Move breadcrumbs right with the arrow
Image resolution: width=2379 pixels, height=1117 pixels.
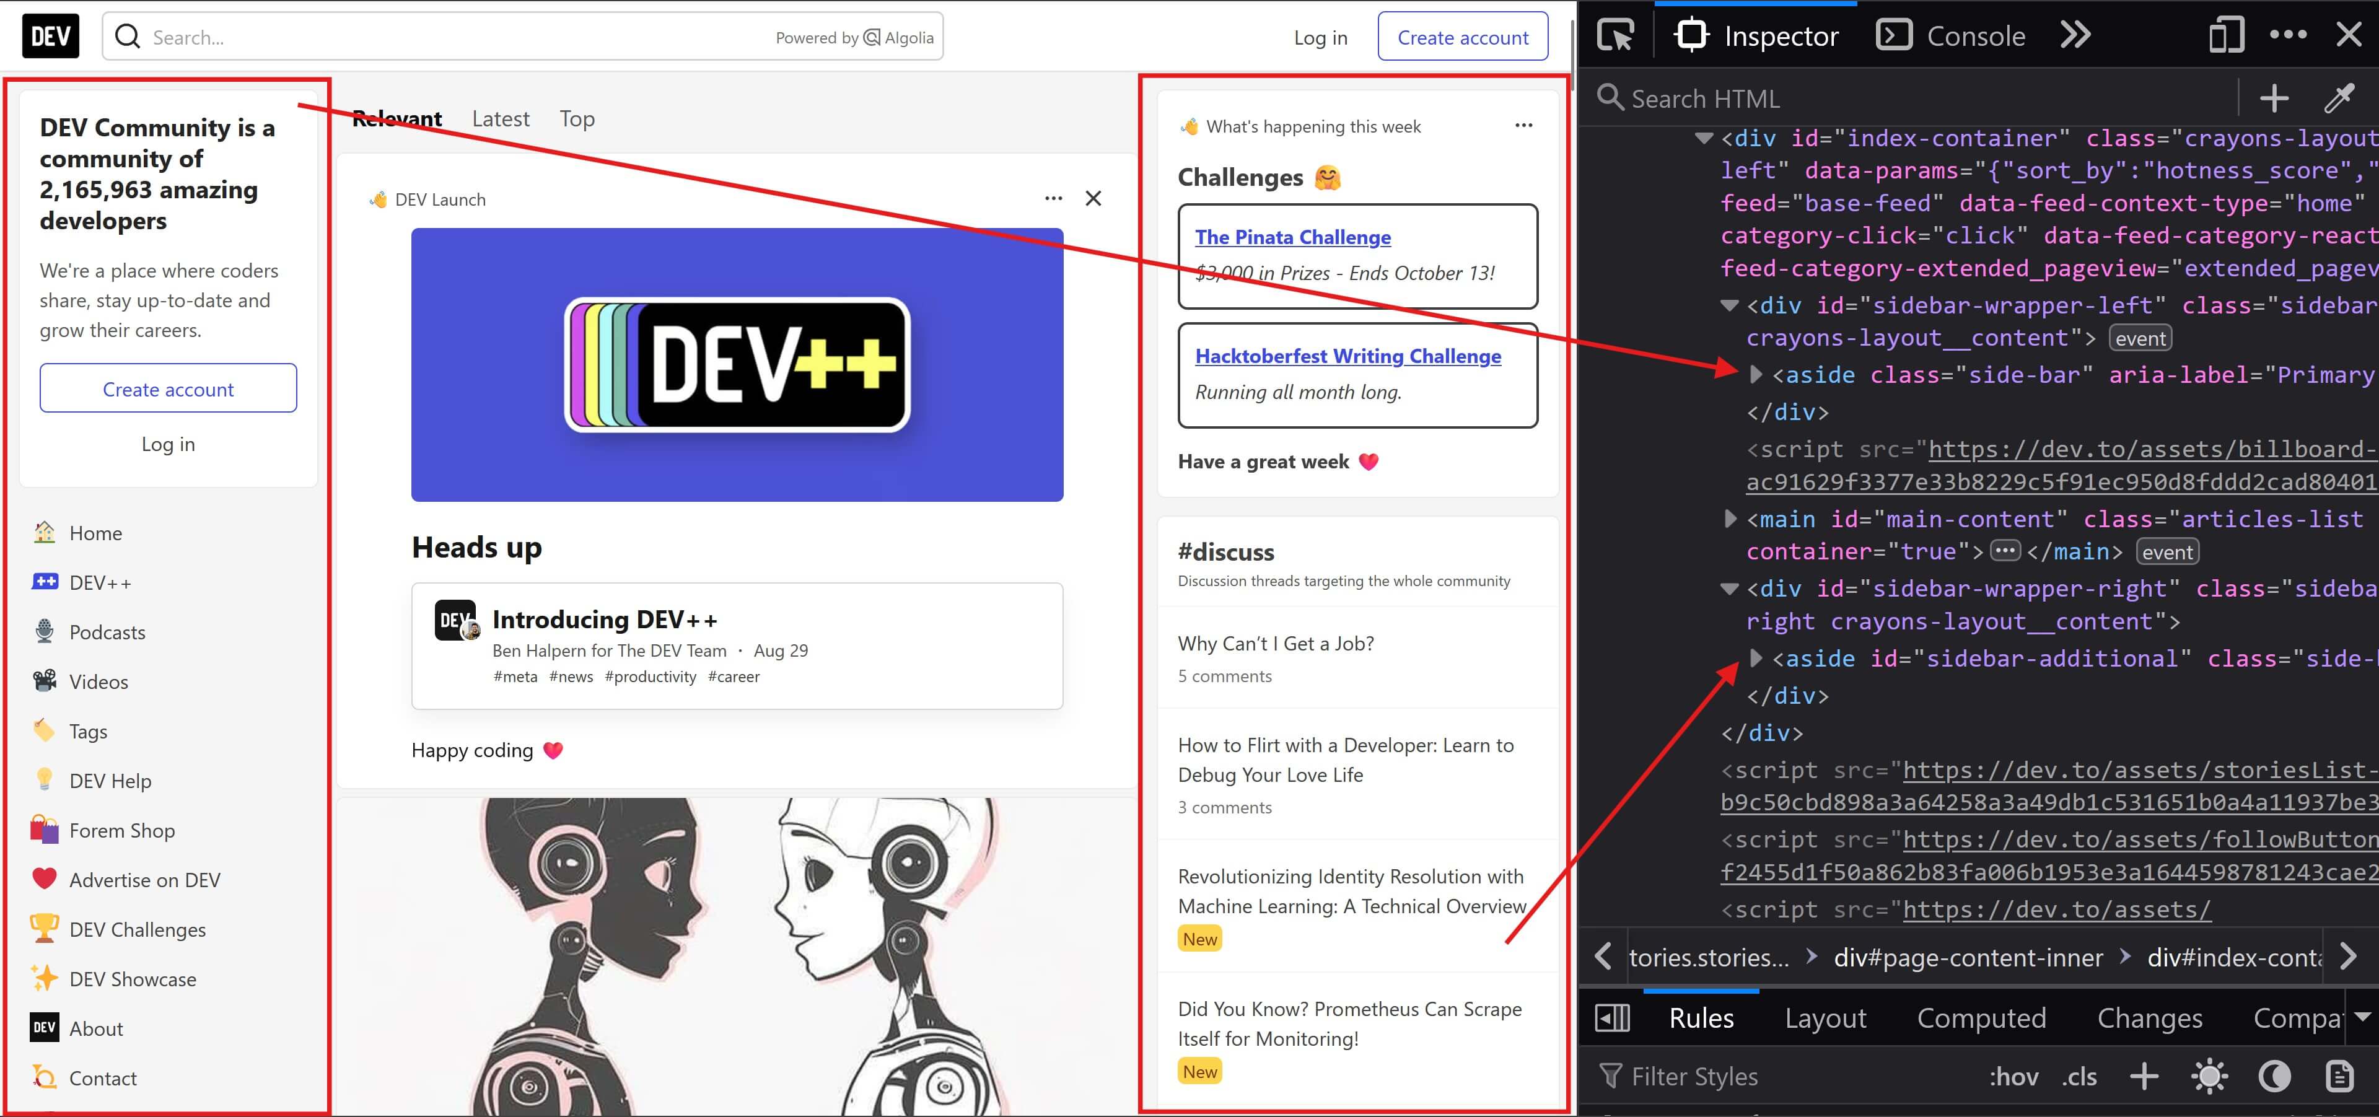(2349, 957)
